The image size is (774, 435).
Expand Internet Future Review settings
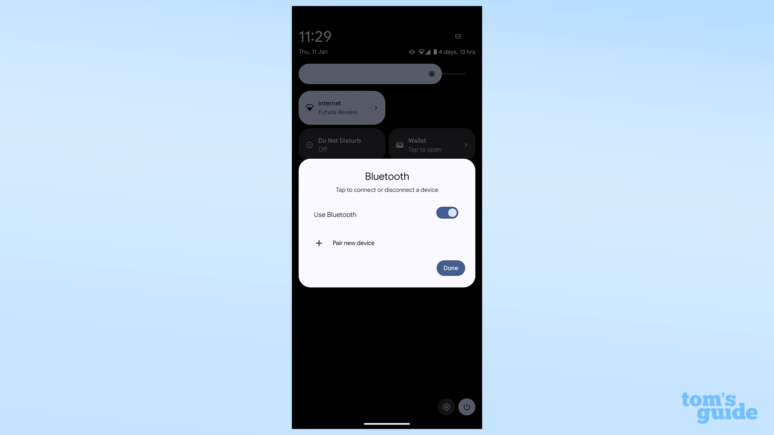click(375, 107)
